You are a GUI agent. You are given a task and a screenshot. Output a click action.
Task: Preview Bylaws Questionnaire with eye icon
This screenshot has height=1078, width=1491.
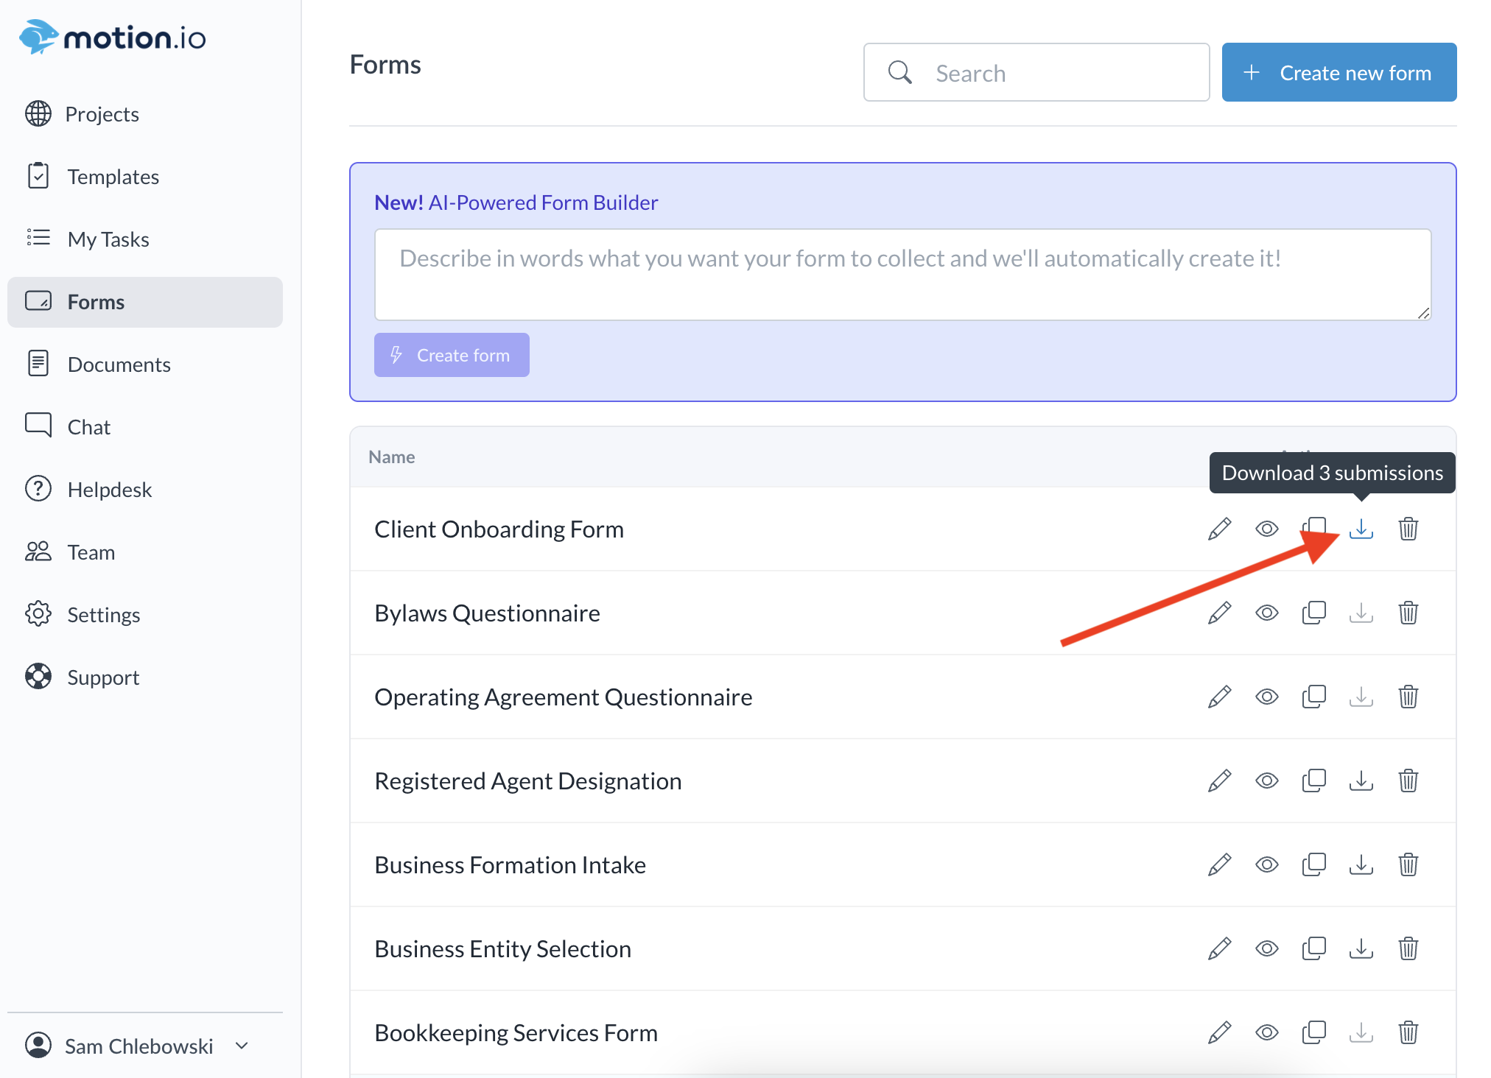pyautogui.click(x=1266, y=613)
